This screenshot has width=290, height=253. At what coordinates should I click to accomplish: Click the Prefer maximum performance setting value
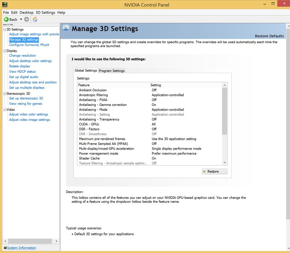(174, 154)
